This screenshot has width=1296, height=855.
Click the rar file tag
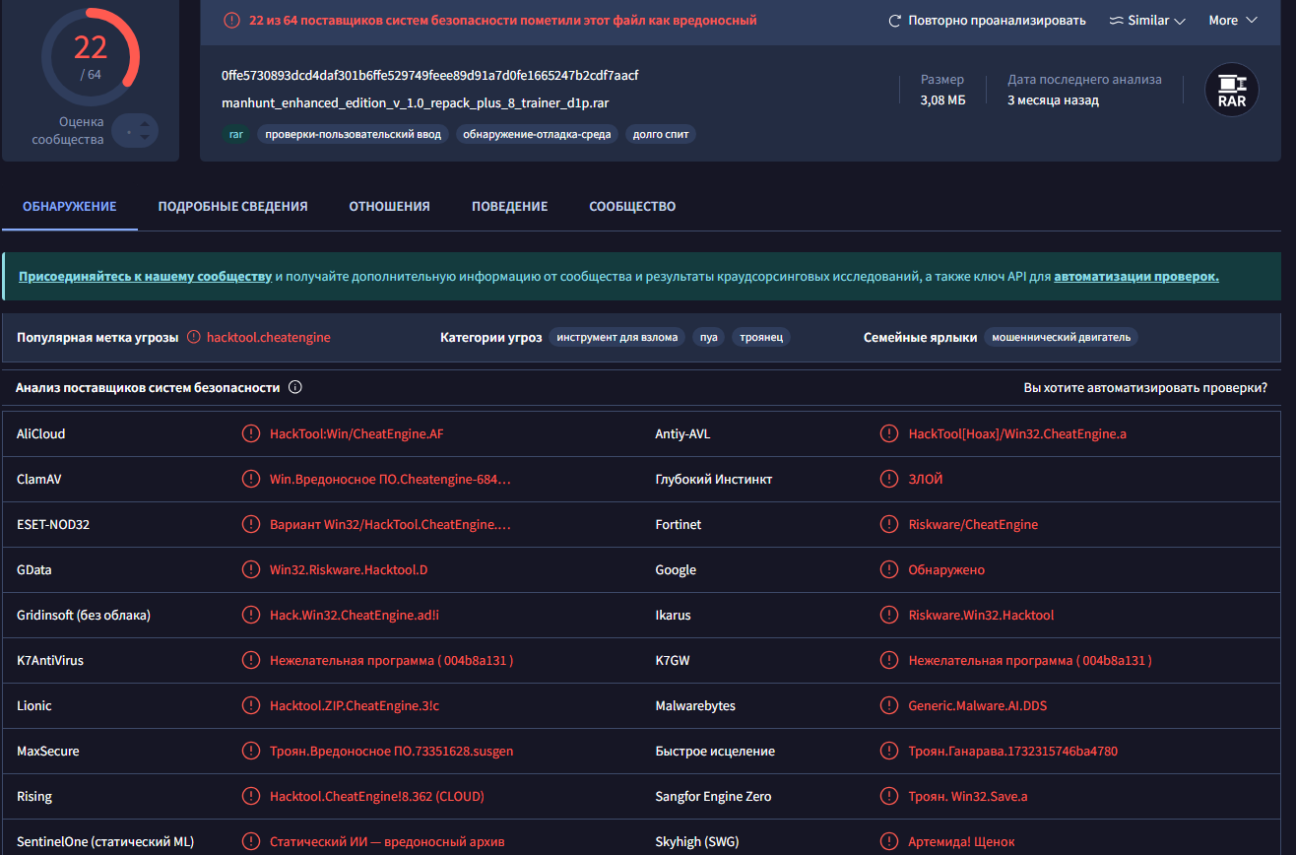235,134
